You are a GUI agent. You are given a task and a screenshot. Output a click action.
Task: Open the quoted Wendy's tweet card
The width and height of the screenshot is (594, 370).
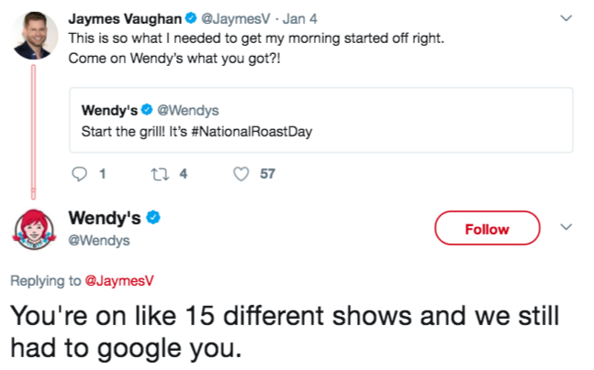[x=321, y=120]
